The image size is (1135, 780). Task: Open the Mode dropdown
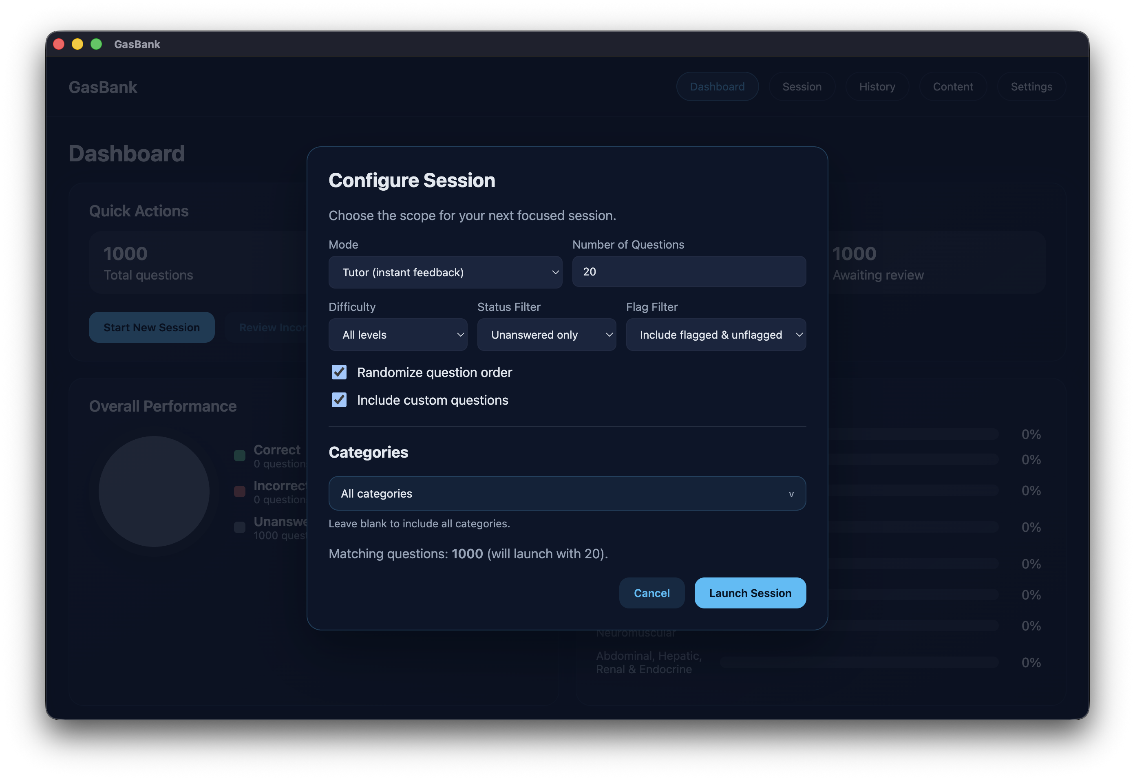pos(445,272)
